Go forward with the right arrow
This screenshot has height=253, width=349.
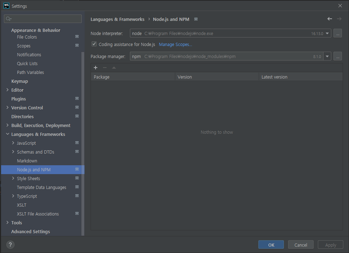pyautogui.click(x=339, y=19)
